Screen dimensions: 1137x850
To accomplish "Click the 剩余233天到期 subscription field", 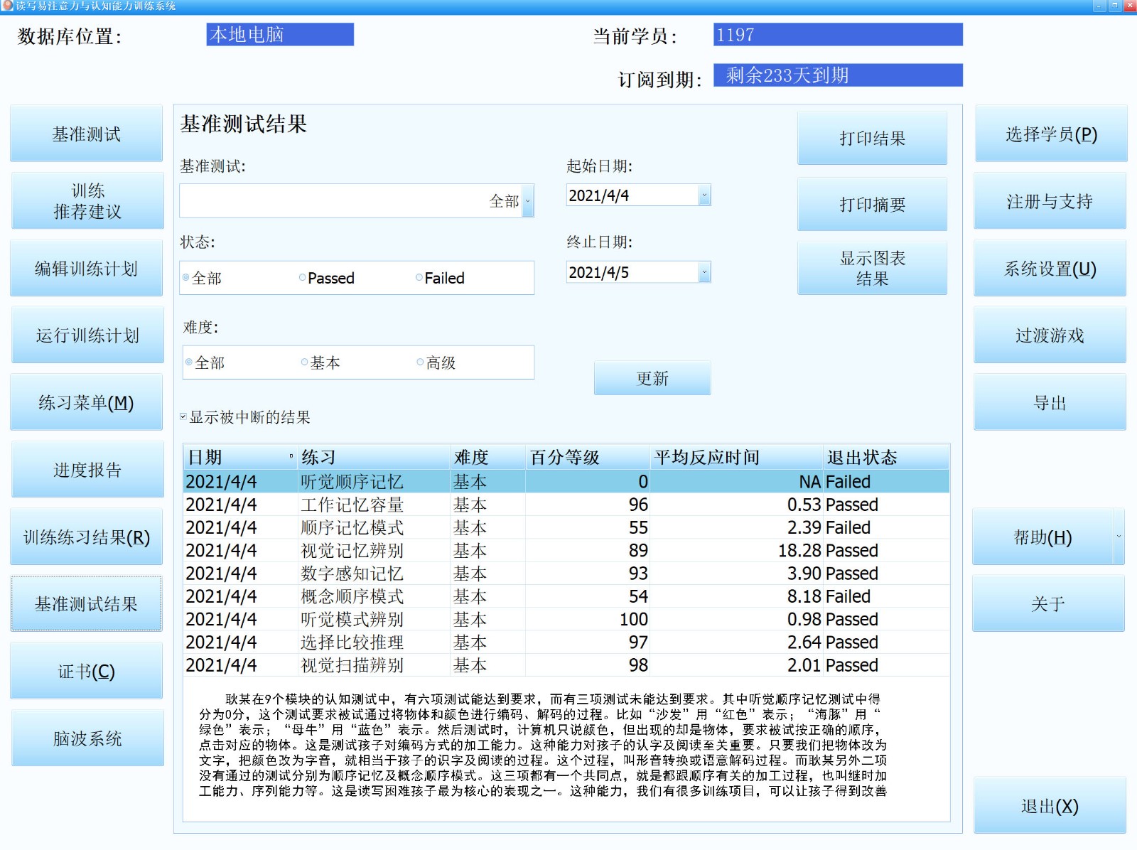I will [838, 75].
